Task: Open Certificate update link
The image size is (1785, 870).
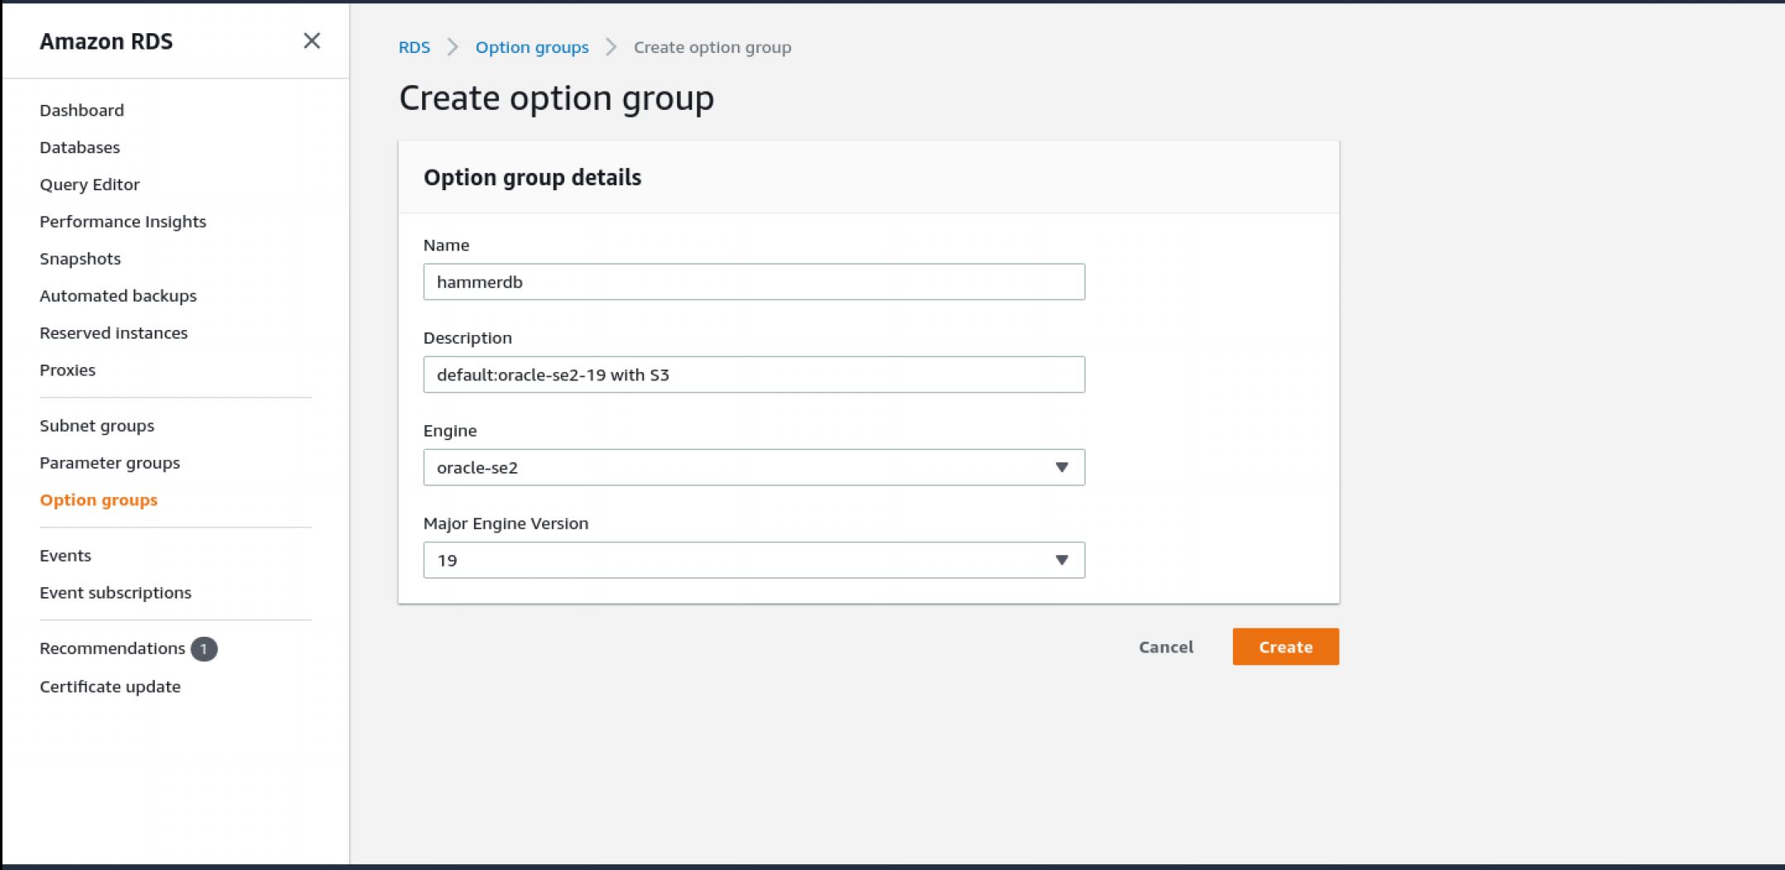Action: coord(110,686)
